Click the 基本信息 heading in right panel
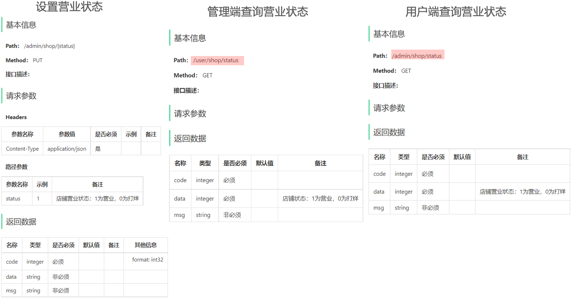 [389, 34]
